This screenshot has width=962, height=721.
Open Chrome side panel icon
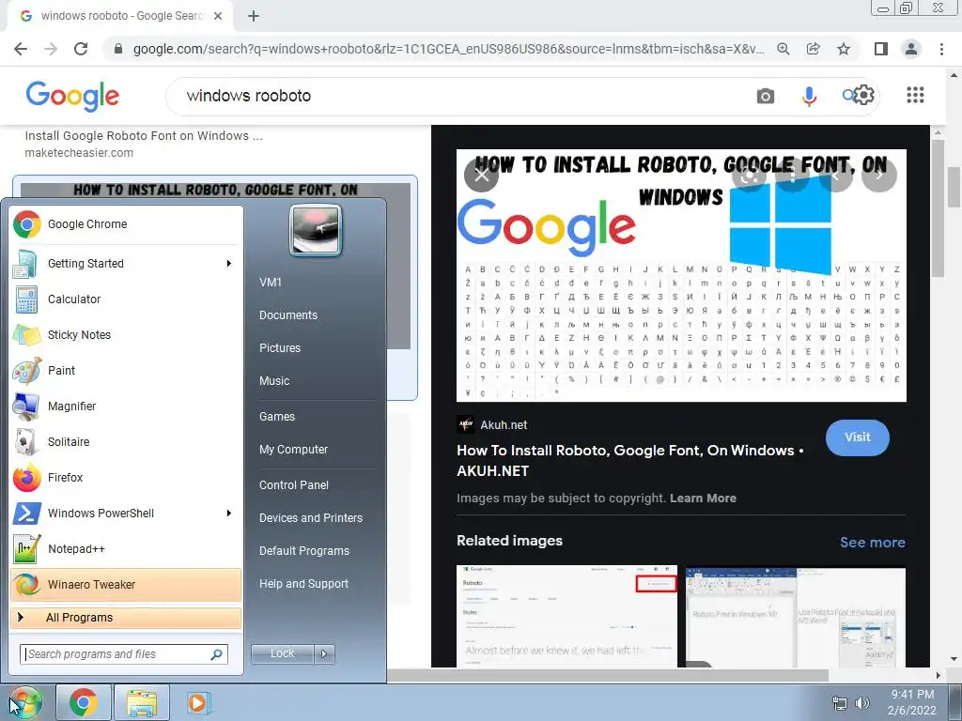(880, 49)
